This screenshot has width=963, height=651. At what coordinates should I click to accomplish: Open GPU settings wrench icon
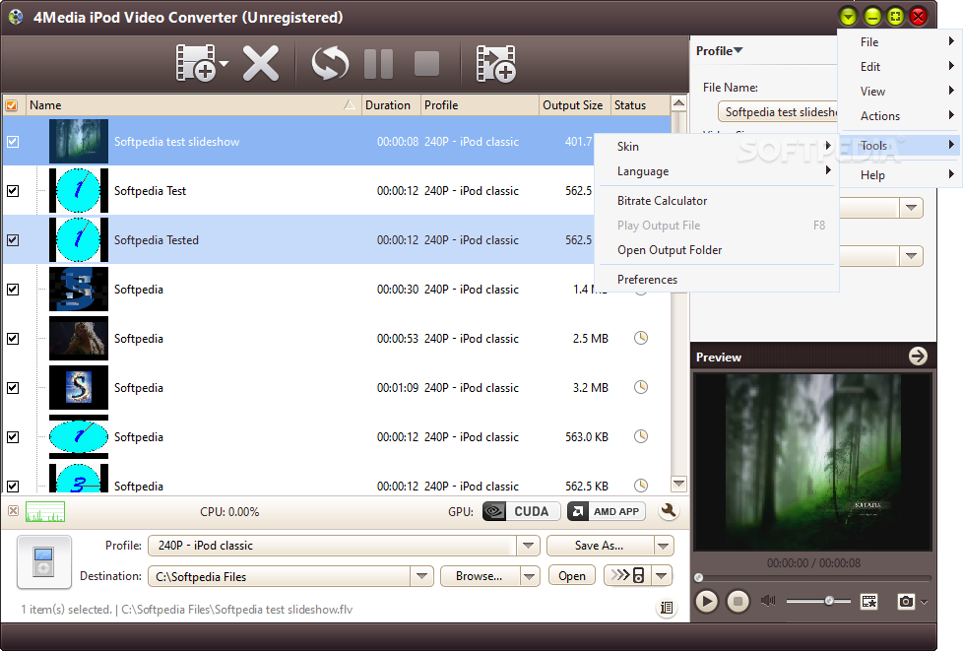pos(669,510)
